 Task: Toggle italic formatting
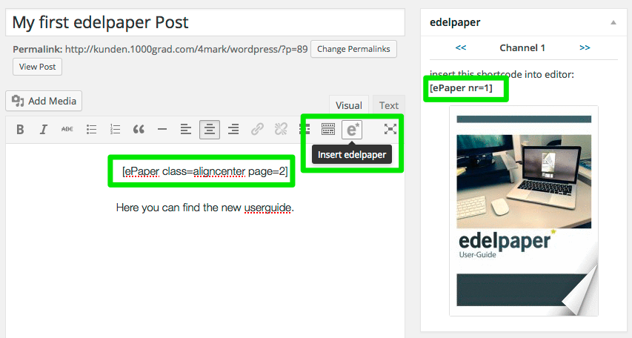pos(44,130)
